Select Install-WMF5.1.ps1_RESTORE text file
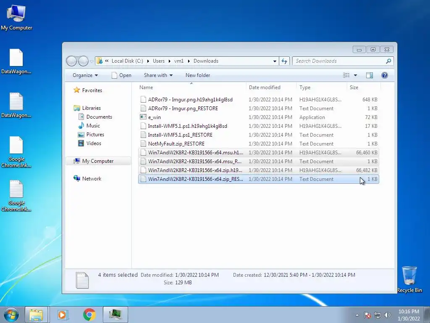430x323 pixels. [259, 135]
